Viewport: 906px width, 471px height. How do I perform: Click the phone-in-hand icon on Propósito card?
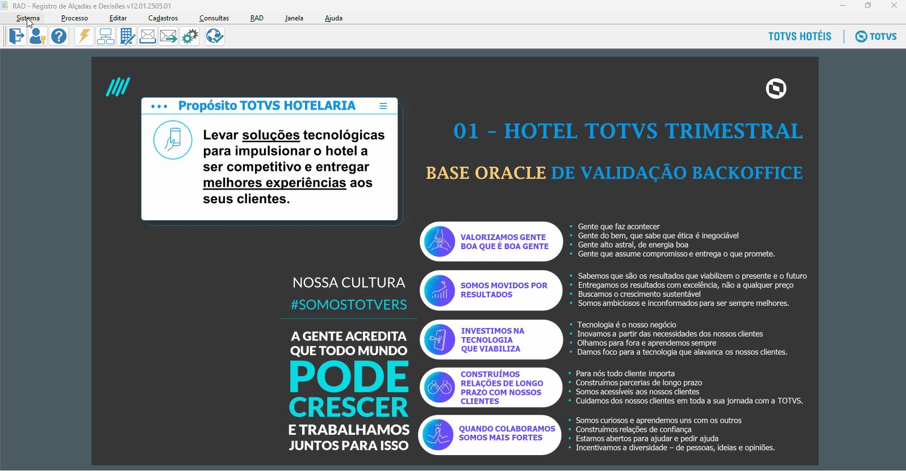point(173,140)
